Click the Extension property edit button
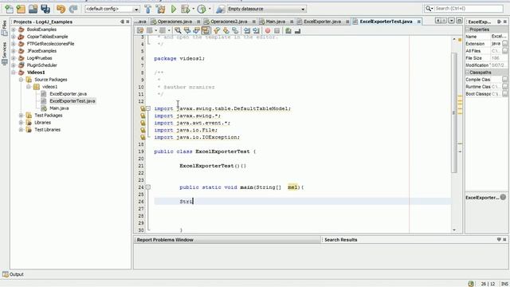Viewport: 510px width, 287px height. click(504, 44)
